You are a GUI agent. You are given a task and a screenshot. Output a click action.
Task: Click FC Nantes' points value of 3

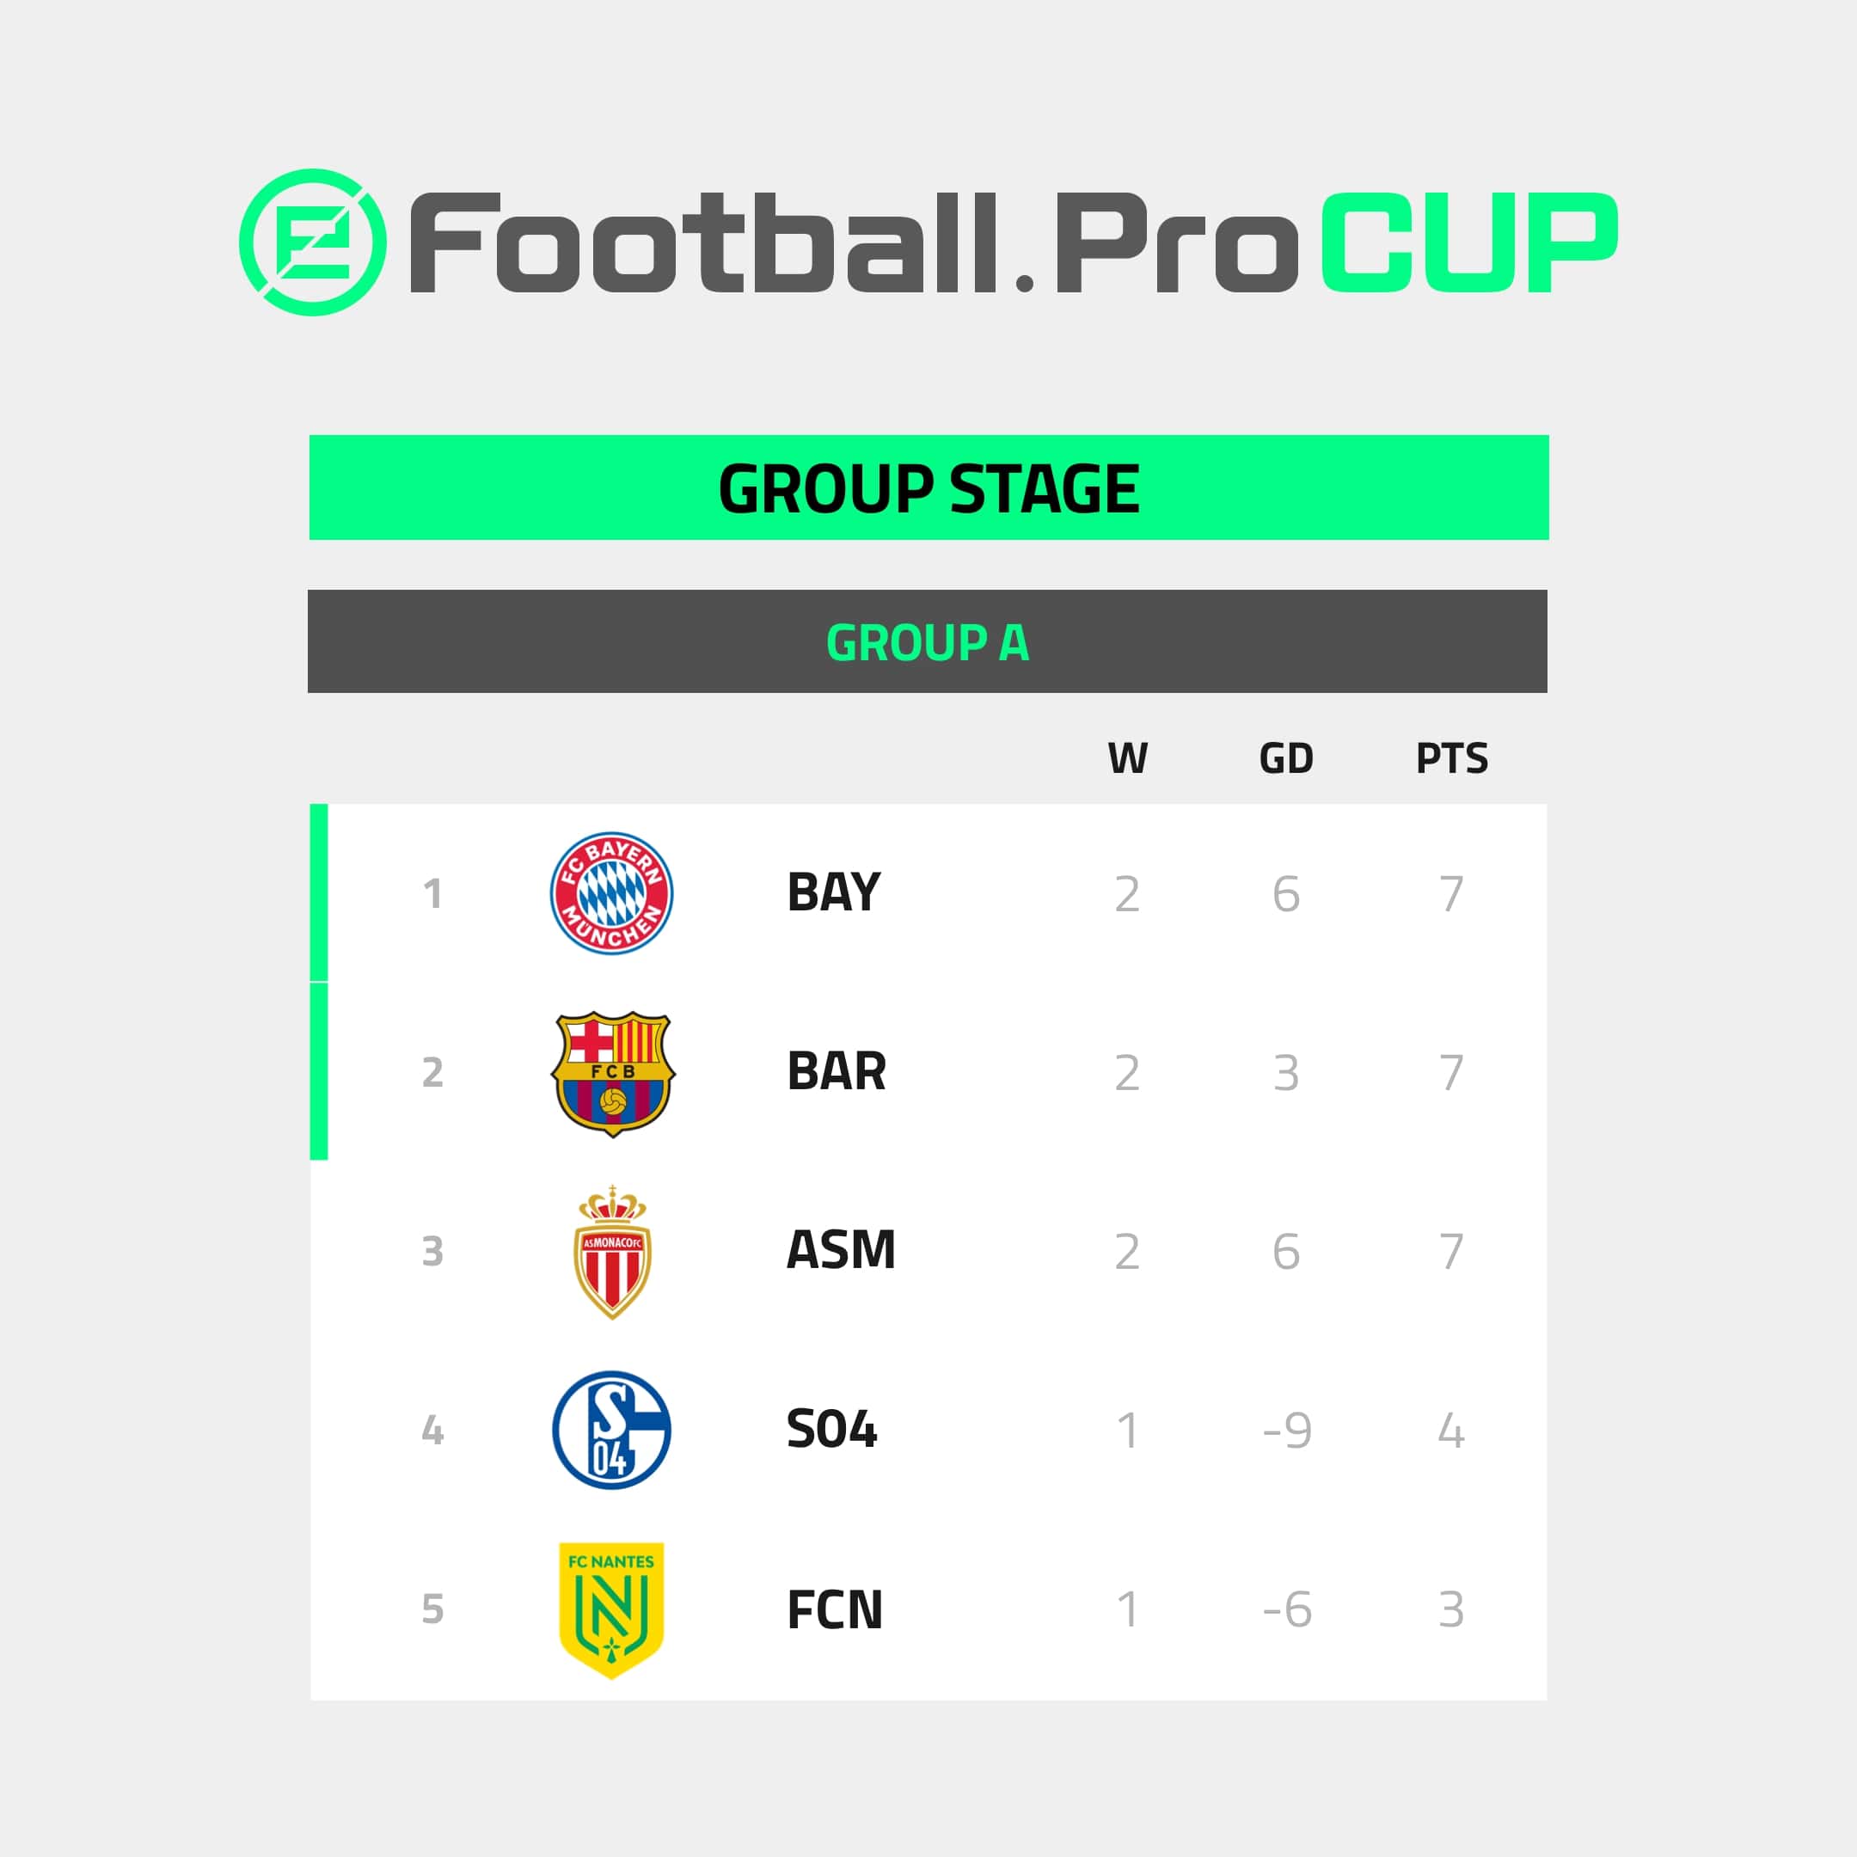tap(1451, 1609)
